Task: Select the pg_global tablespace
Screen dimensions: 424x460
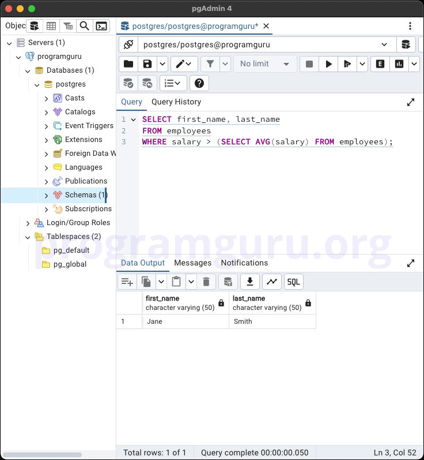Action: 70,264
